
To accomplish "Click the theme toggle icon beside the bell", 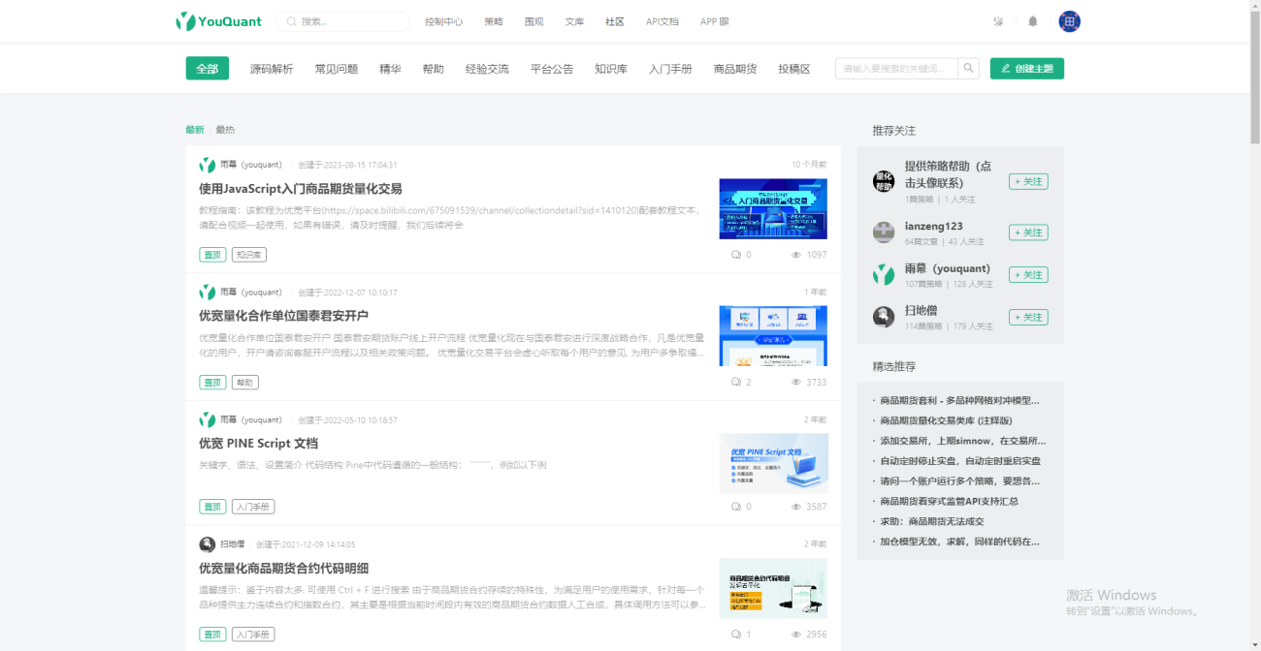I will [999, 21].
